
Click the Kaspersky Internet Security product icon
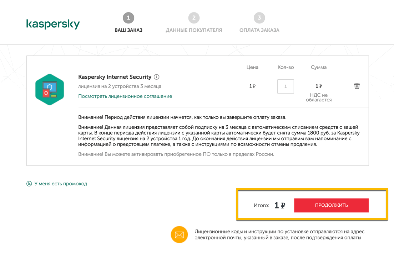click(50, 89)
